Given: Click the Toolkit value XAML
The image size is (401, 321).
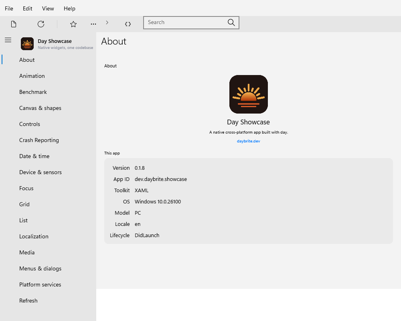Looking at the screenshot, I should coord(142,191).
